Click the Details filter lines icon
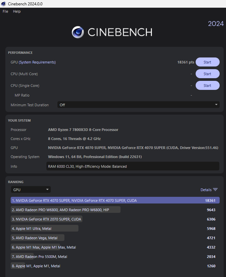This screenshot has width=226, height=277. click(215, 190)
